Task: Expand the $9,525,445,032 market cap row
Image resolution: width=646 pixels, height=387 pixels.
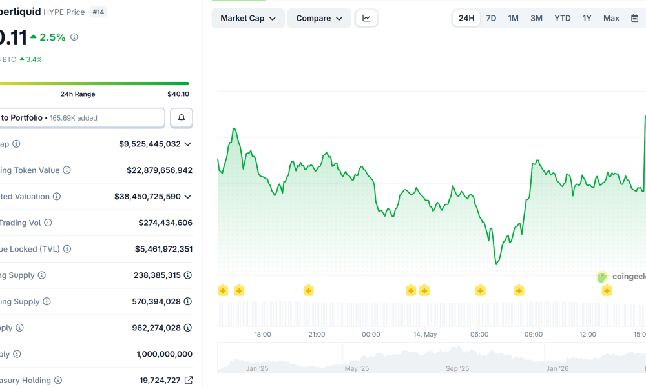Action: click(x=188, y=144)
